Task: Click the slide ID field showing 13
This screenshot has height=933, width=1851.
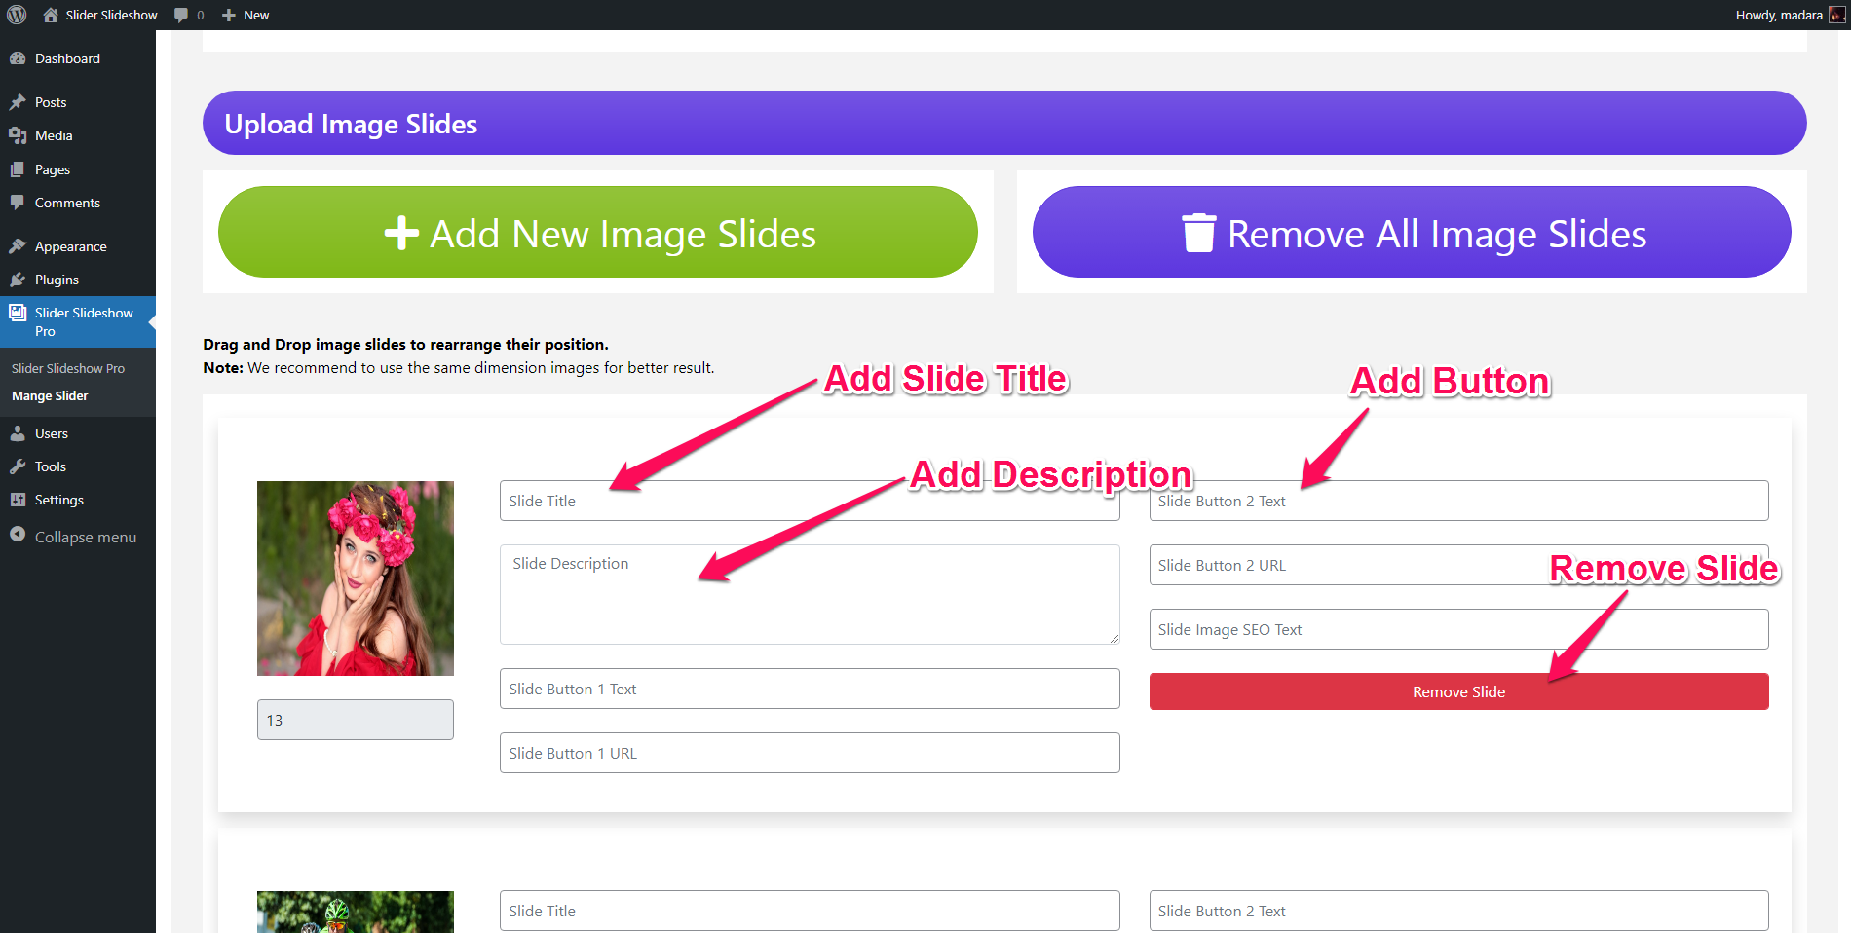Action: pyautogui.click(x=356, y=720)
